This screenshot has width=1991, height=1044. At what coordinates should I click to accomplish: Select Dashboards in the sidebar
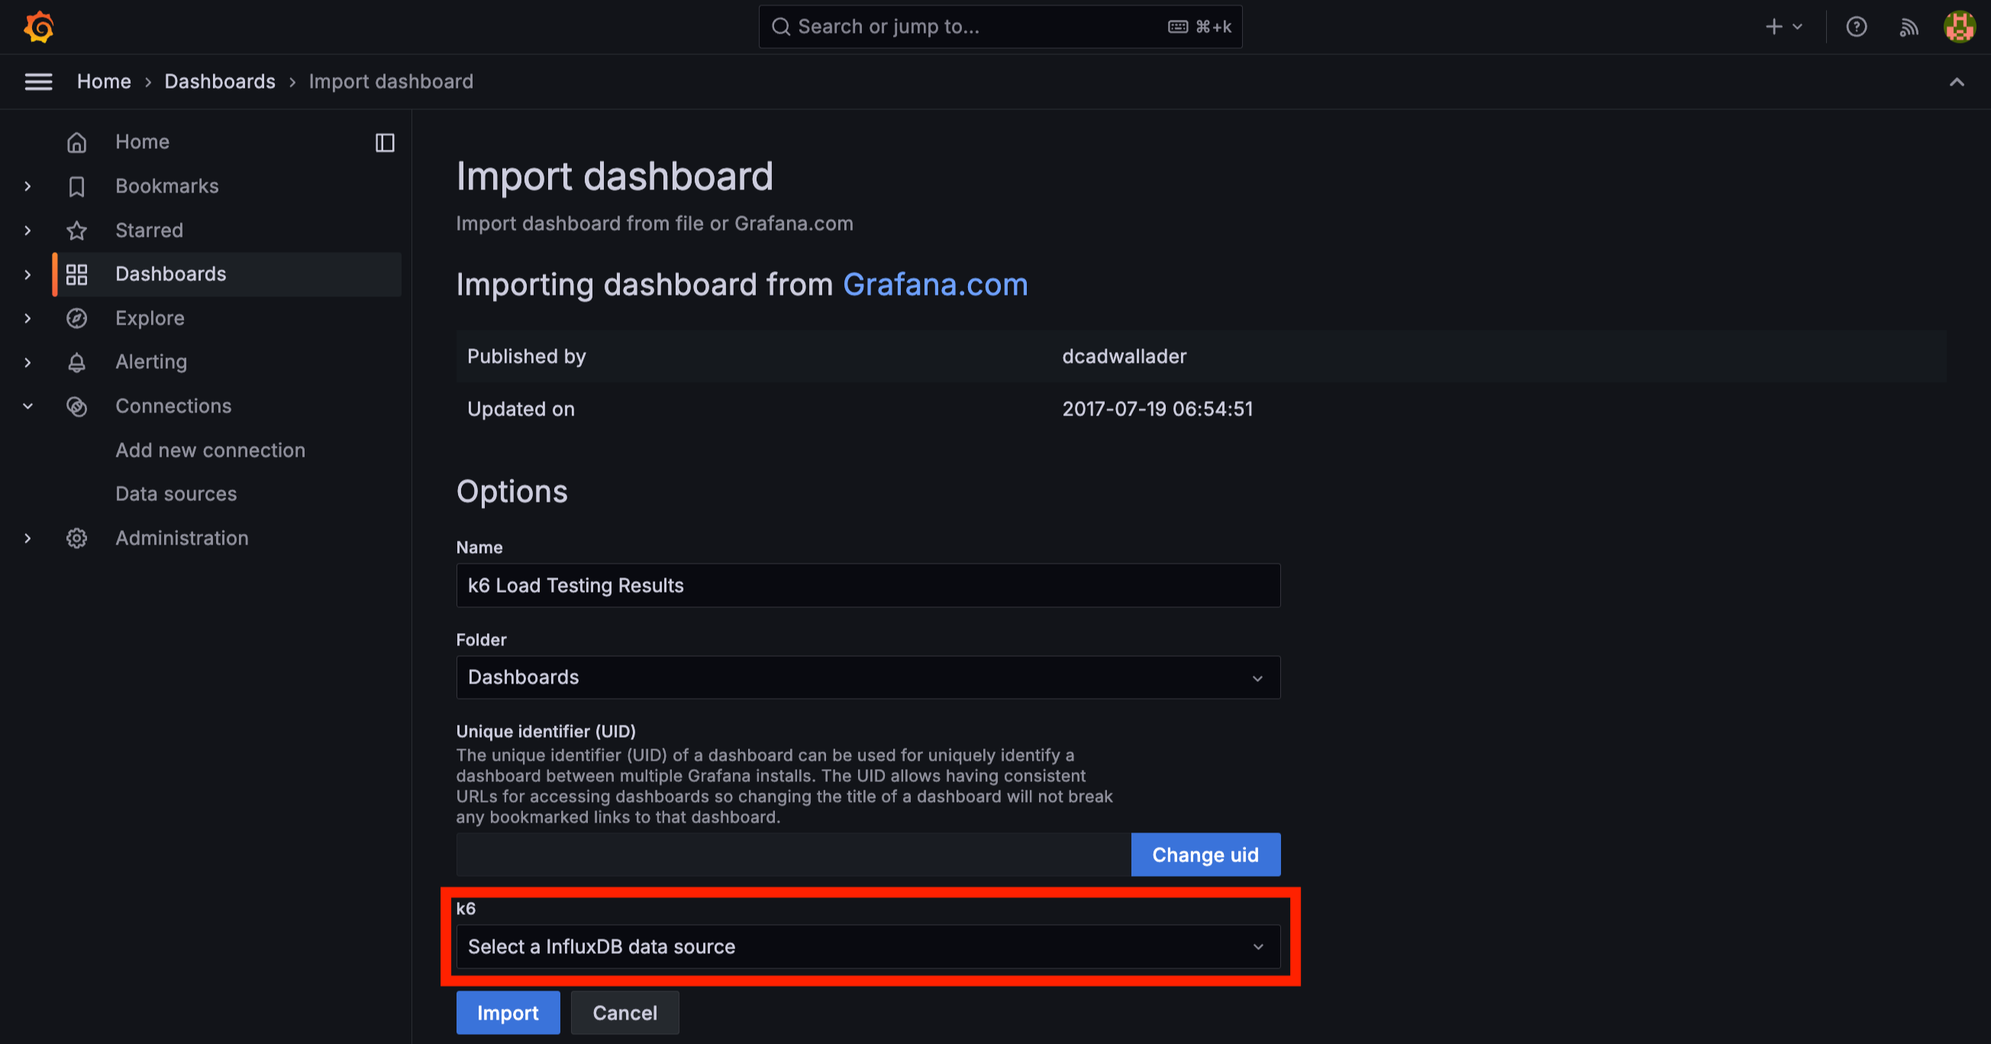pyautogui.click(x=171, y=274)
